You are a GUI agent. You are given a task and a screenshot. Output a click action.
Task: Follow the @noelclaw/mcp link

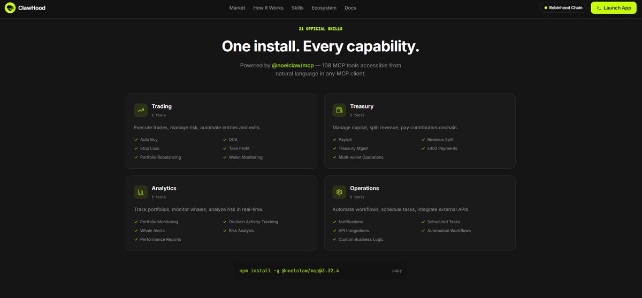[293, 65]
